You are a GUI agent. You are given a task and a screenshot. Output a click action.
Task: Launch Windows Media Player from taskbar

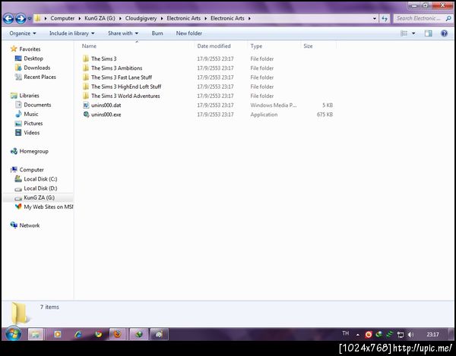tap(58, 335)
